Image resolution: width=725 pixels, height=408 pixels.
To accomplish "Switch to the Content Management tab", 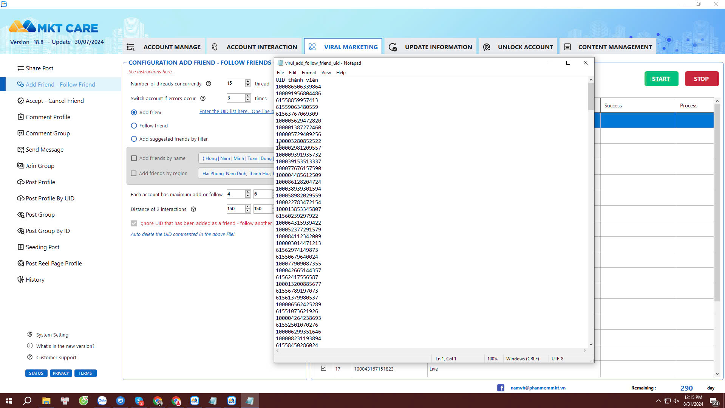I will 608,47.
